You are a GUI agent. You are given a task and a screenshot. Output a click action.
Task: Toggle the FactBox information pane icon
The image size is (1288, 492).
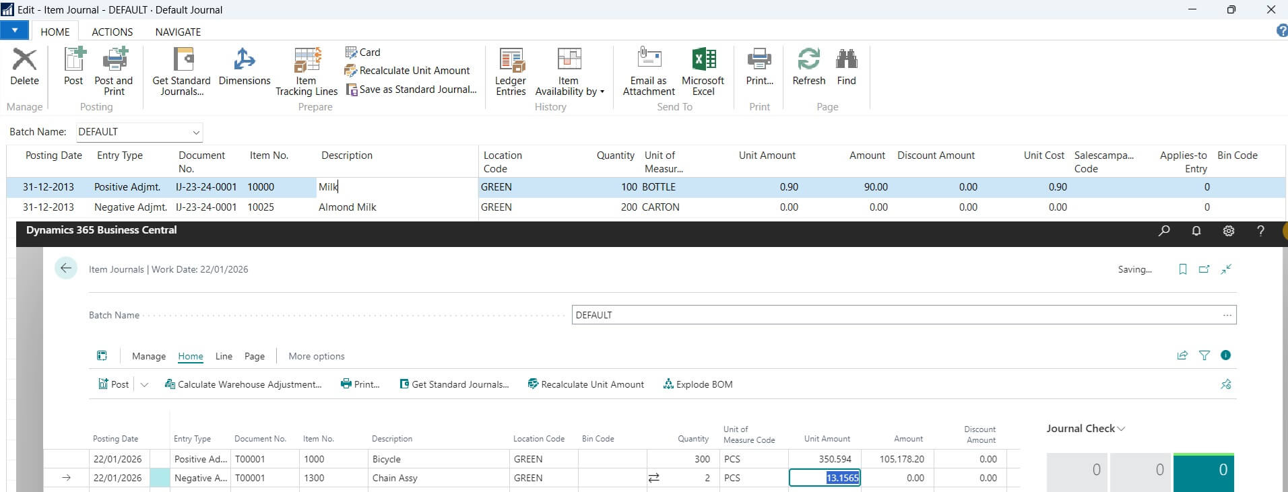[1225, 355]
